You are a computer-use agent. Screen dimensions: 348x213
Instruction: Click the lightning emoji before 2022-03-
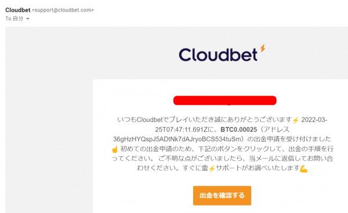(295, 120)
